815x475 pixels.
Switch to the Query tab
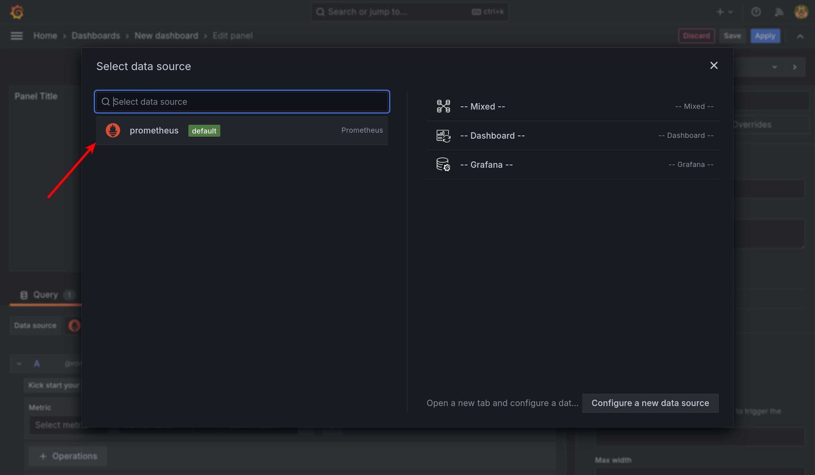pos(45,295)
